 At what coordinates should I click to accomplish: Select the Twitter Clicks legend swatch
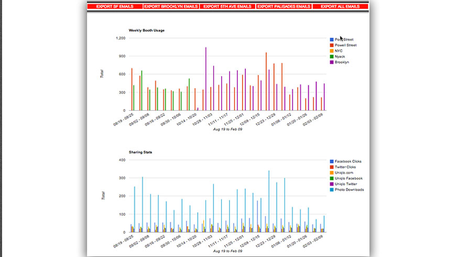pos(332,167)
